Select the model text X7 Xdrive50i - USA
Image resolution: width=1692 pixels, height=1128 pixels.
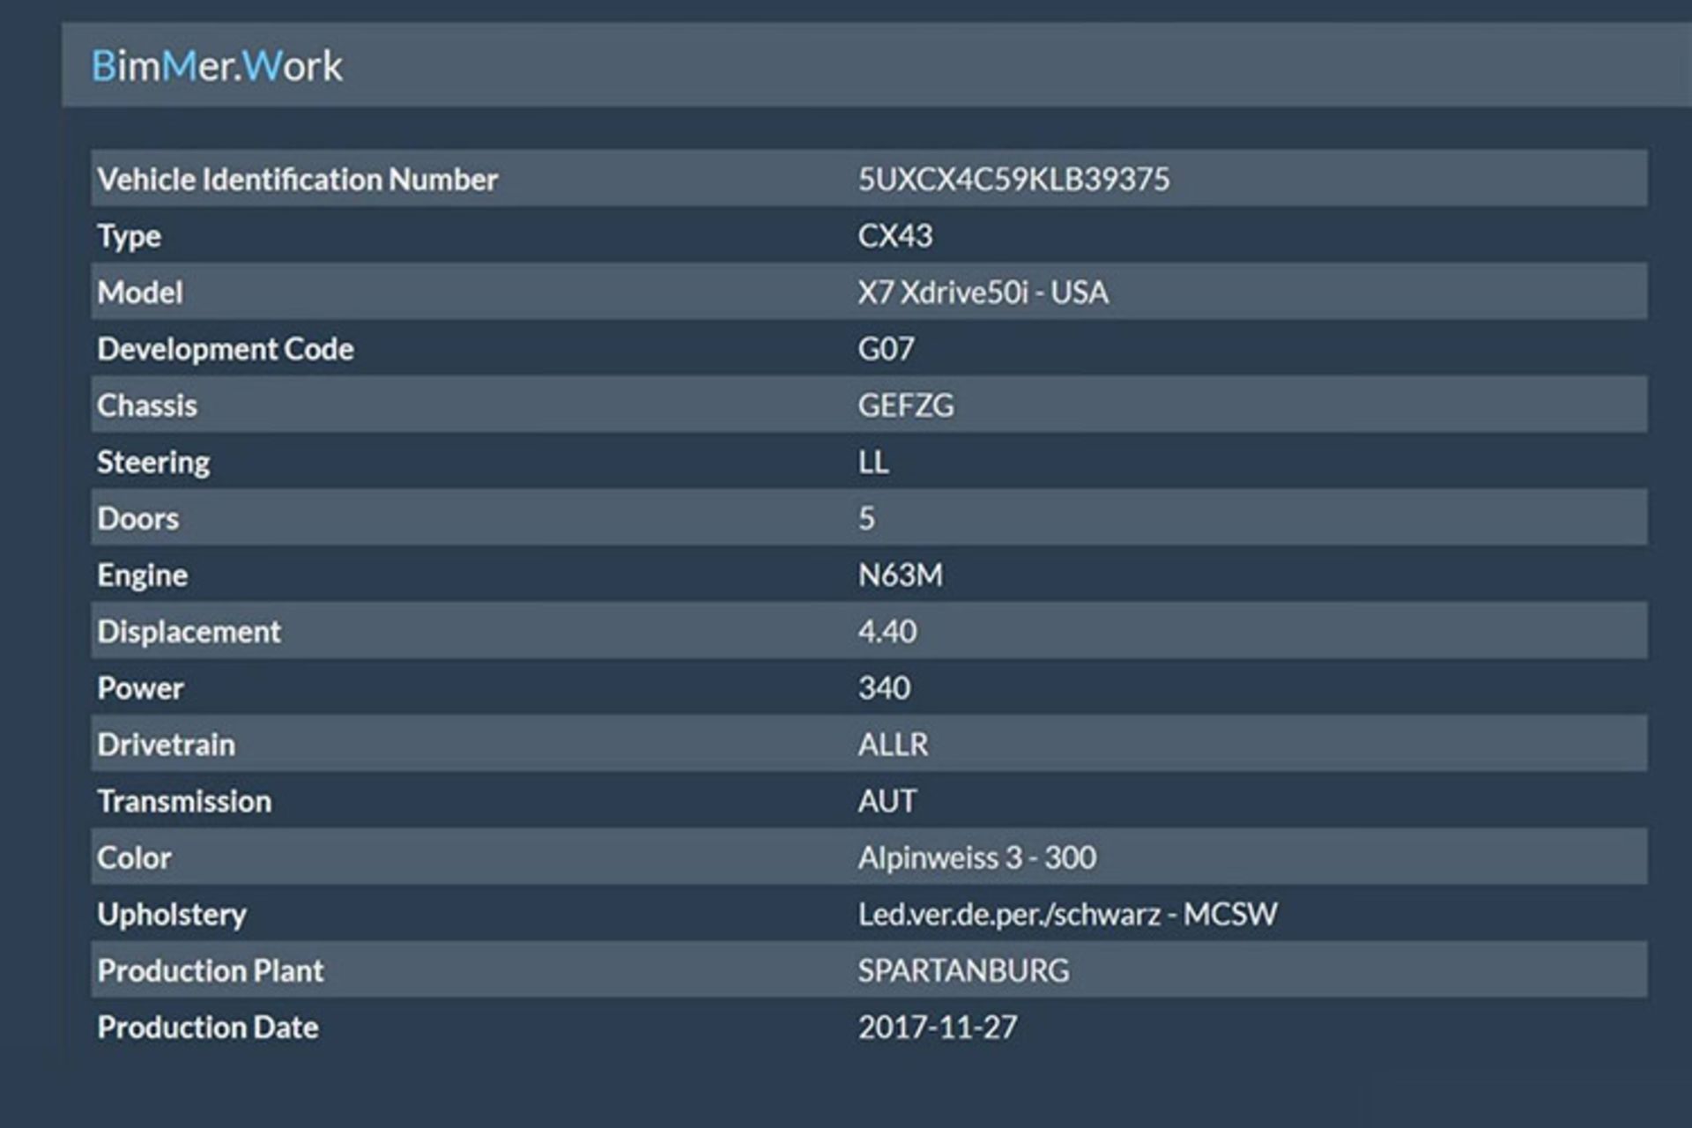983,292
